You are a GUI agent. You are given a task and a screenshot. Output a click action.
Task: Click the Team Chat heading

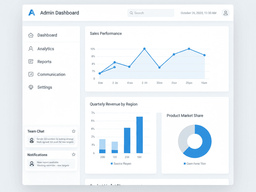pyautogui.click(x=36, y=131)
